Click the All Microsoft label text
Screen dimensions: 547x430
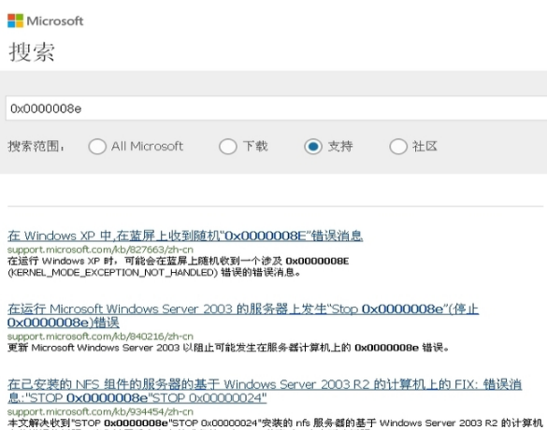point(147,146)
